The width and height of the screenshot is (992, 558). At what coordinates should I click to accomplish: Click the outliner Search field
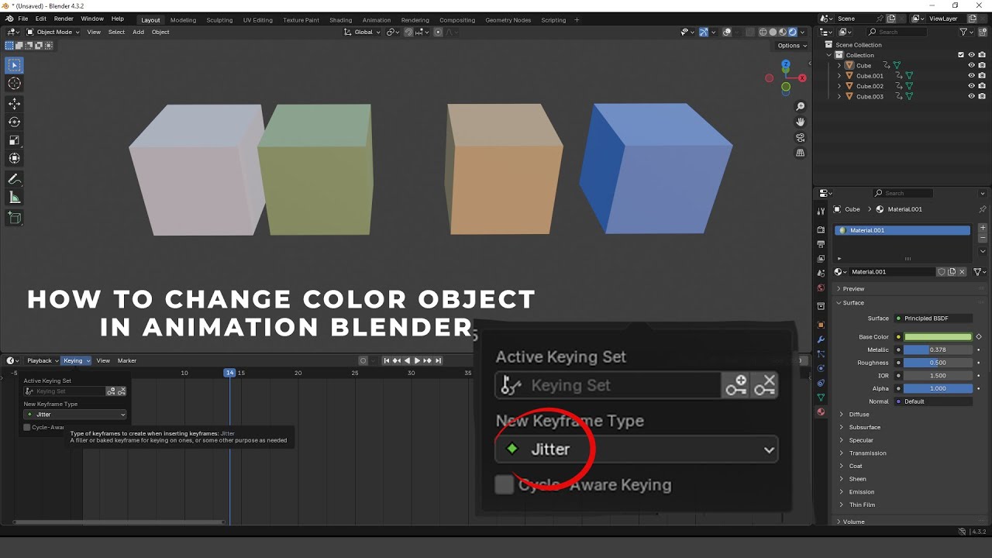tap(897, 32)
